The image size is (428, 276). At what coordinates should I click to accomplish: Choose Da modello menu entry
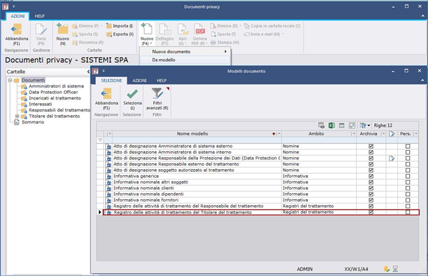point(185,60)
